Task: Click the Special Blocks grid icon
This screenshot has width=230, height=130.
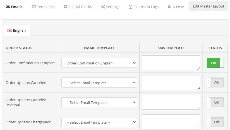Action: pyautogui.click(x=66, y=7)
